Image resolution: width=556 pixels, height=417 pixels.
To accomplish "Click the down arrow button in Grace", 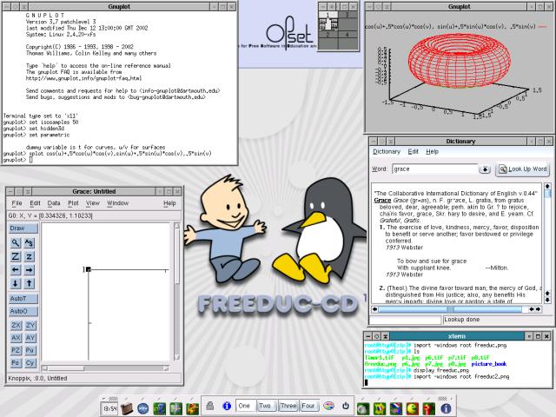I will click(16, 283).
